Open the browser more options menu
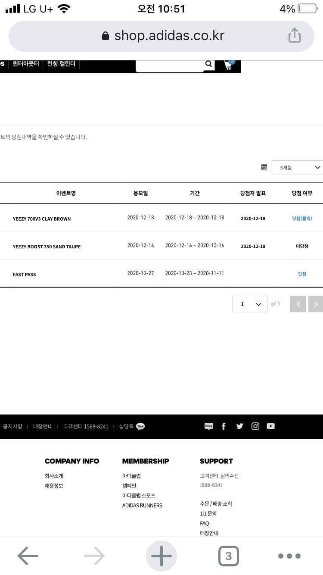323x575 pixels. click(289, 556)
